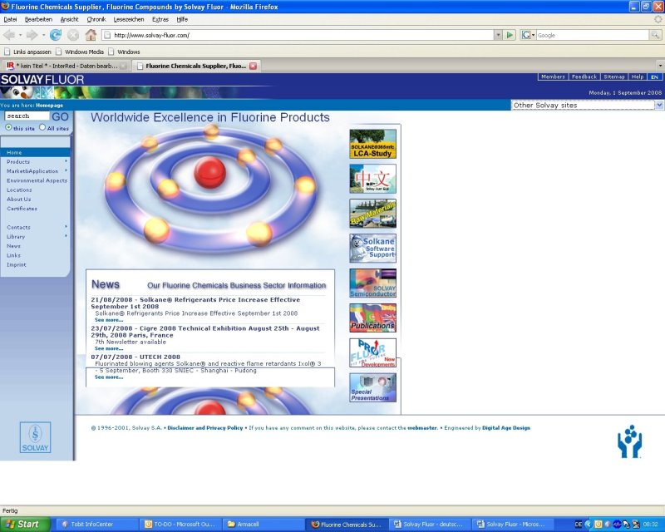This screenshot has width=665, height=532.
Task: Open the Certificates sidebar link
Action: tap(22, 209)
